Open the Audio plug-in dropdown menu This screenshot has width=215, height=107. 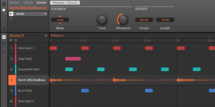point(45,14)
